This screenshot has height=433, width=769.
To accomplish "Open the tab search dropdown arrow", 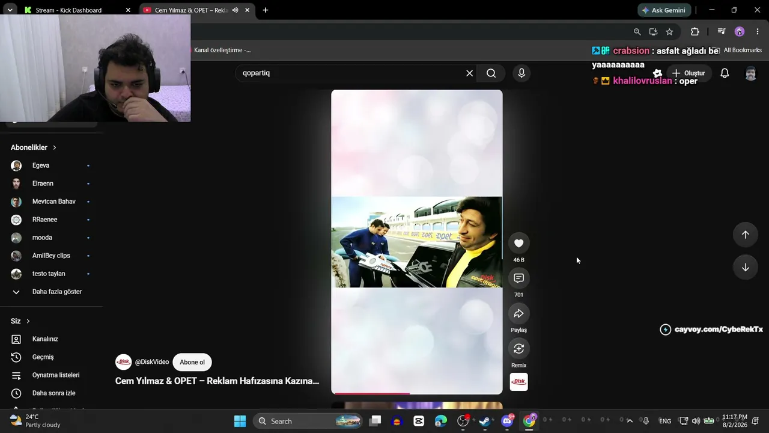I will [10, 10].
